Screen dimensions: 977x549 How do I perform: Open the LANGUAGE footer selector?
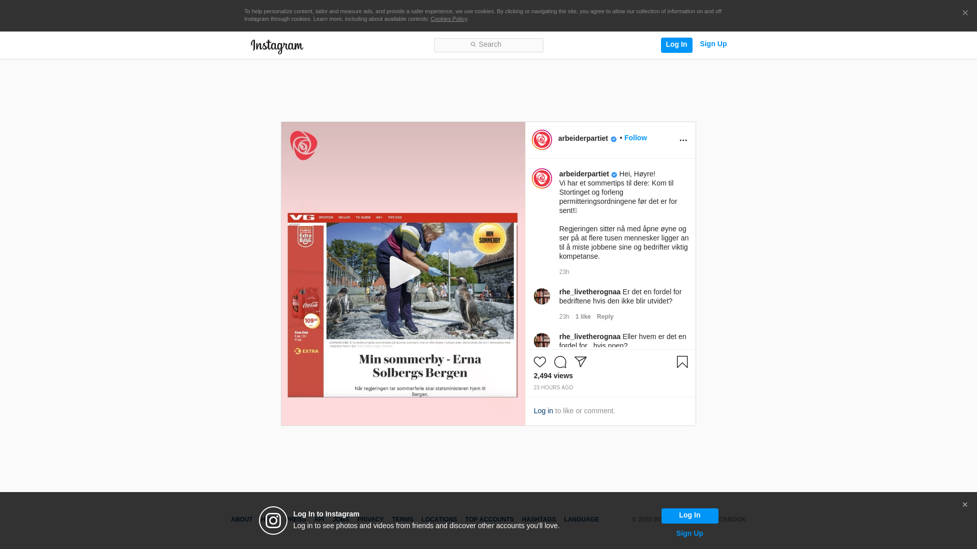582,520
